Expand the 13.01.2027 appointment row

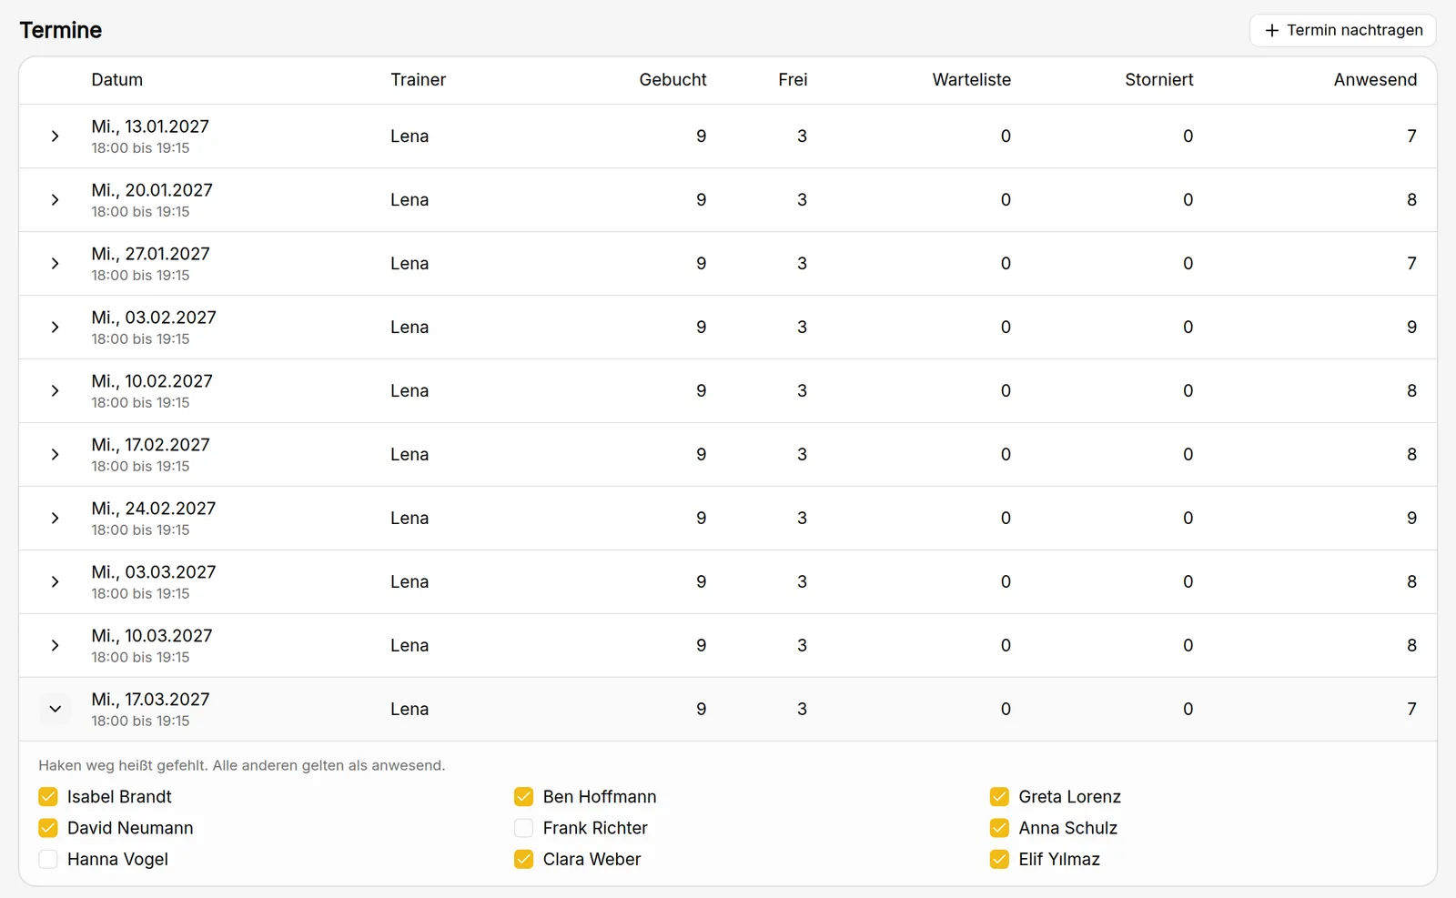pyautogui.click(x=56, y=136)
